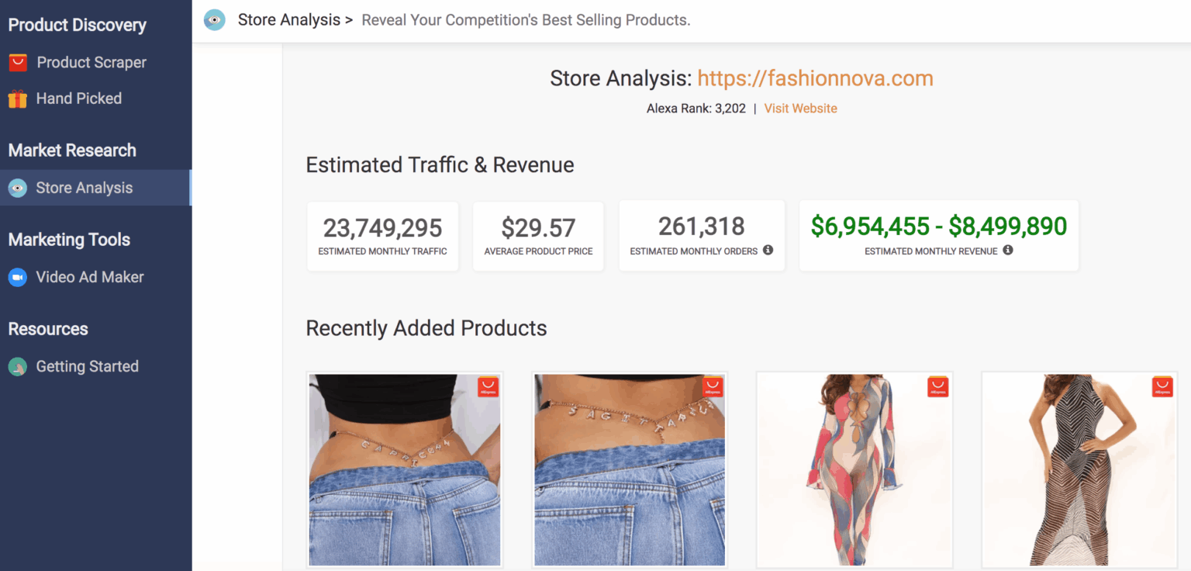Click the AliExpress badge on the jumpsuit product
Image resolution: width=1191 pixels, height=571 pixels.
[937, 386]
